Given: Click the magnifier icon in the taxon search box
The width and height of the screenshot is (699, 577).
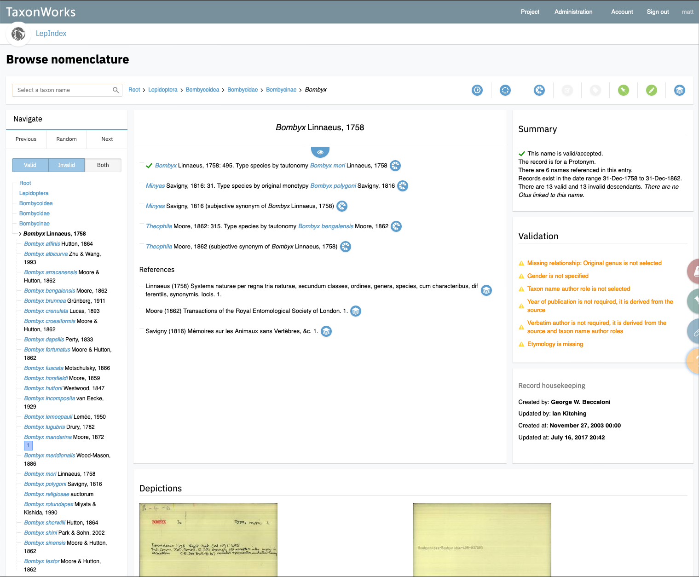Looking at the screenshot, I should click(116, 90).
